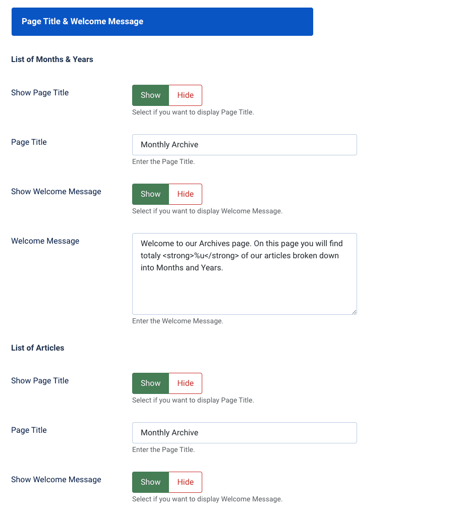466x513 pixels.
Task: Select Show for List of Articles Page Title
Action: (x=150, y=383)
